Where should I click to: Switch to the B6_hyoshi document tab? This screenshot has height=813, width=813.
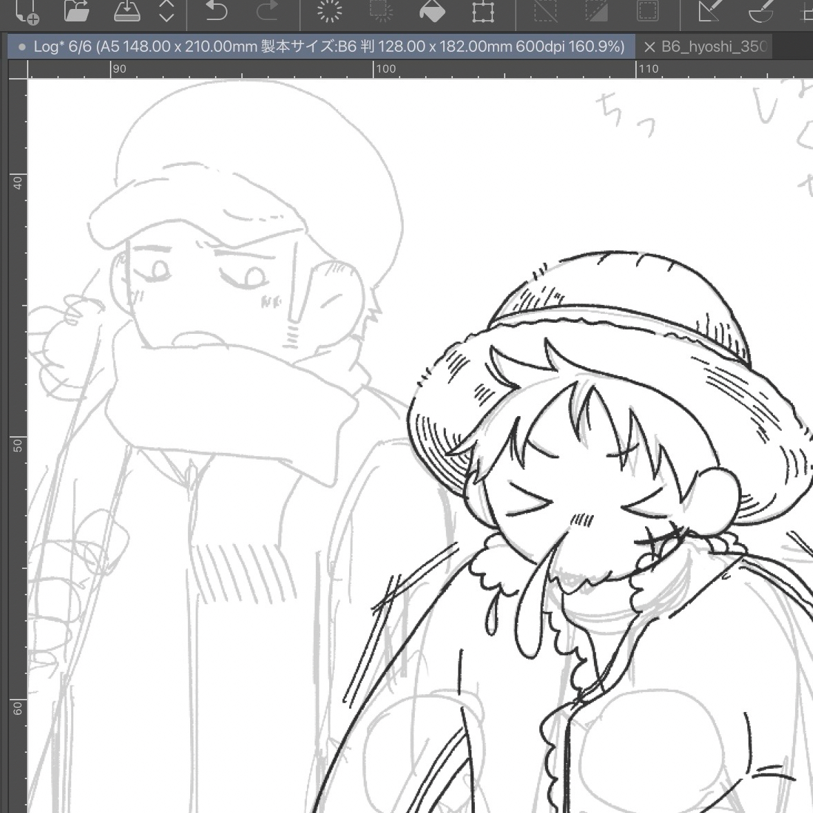pos(713,47)
